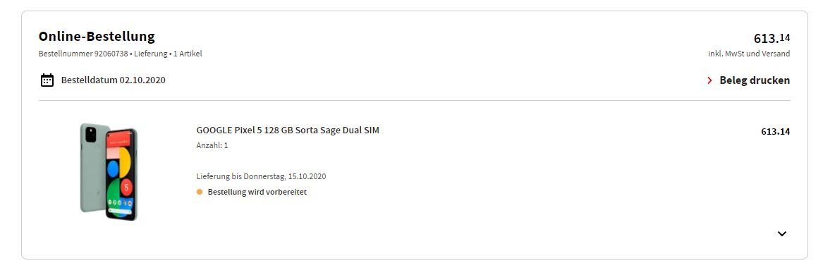
Task: Click Lieferung bis Donnerstag, 15.10.2020 text
Action: pos(262,176)
